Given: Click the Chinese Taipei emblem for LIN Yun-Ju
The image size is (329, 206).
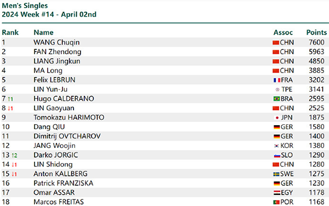Looking at the screenshot, I should click(277, 90).
